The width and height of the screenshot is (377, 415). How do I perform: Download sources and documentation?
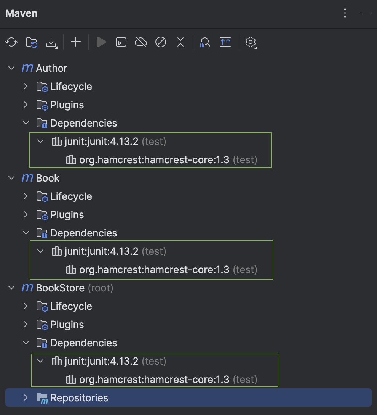pyautogui.click(x=52, y=42)
